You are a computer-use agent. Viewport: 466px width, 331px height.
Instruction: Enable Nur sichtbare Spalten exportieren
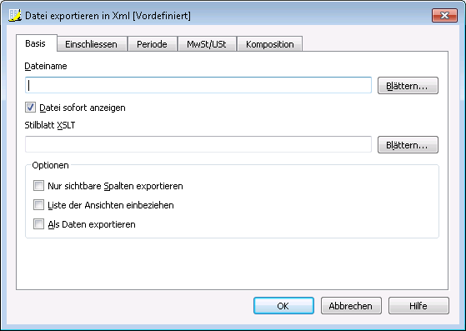[38, 186]
